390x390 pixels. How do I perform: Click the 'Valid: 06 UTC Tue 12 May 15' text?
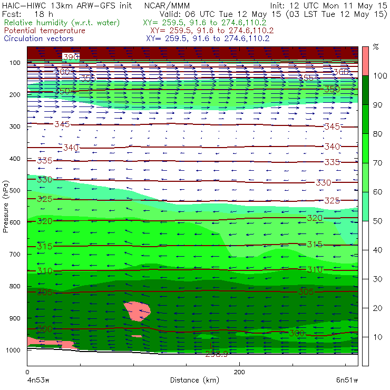pyautogui.click(x=220, y=14)
